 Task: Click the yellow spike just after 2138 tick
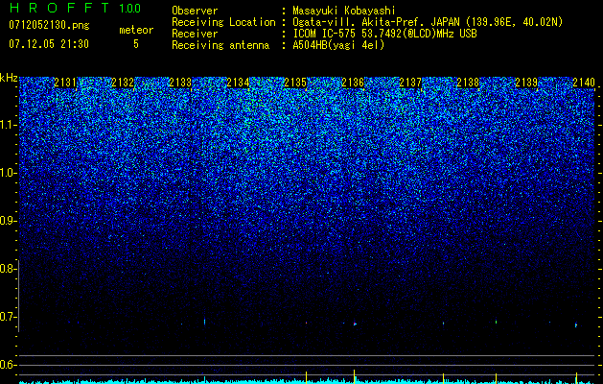tap(496, 378)
